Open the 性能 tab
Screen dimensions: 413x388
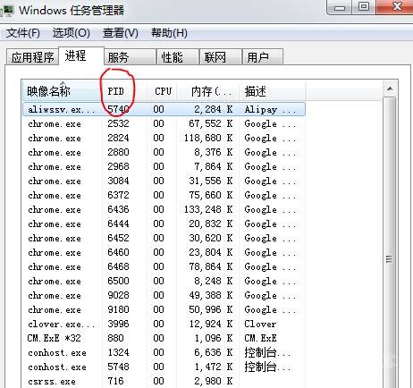178,57
